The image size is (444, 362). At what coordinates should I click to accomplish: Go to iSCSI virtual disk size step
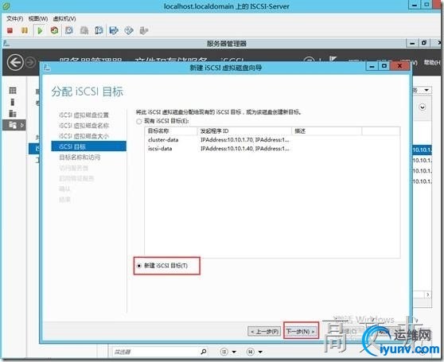(84, 136)
